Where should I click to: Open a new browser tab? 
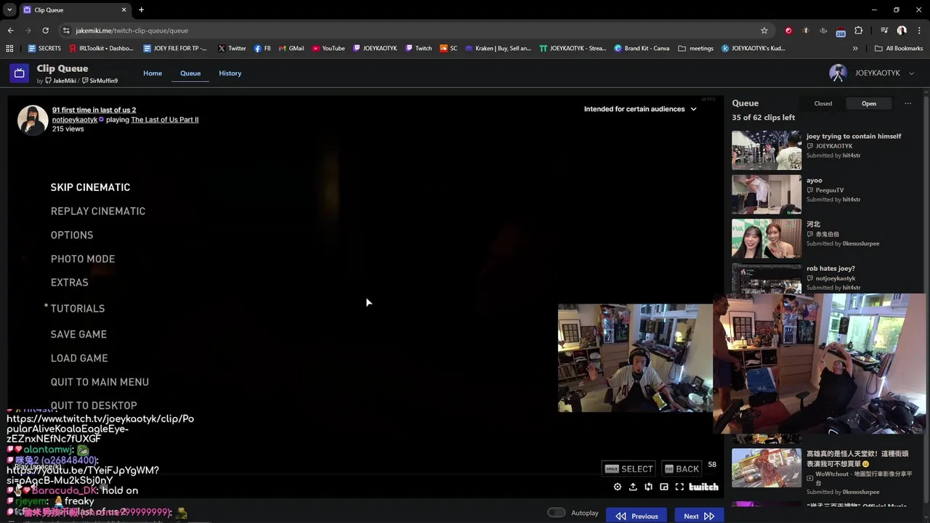coord(141,9)
